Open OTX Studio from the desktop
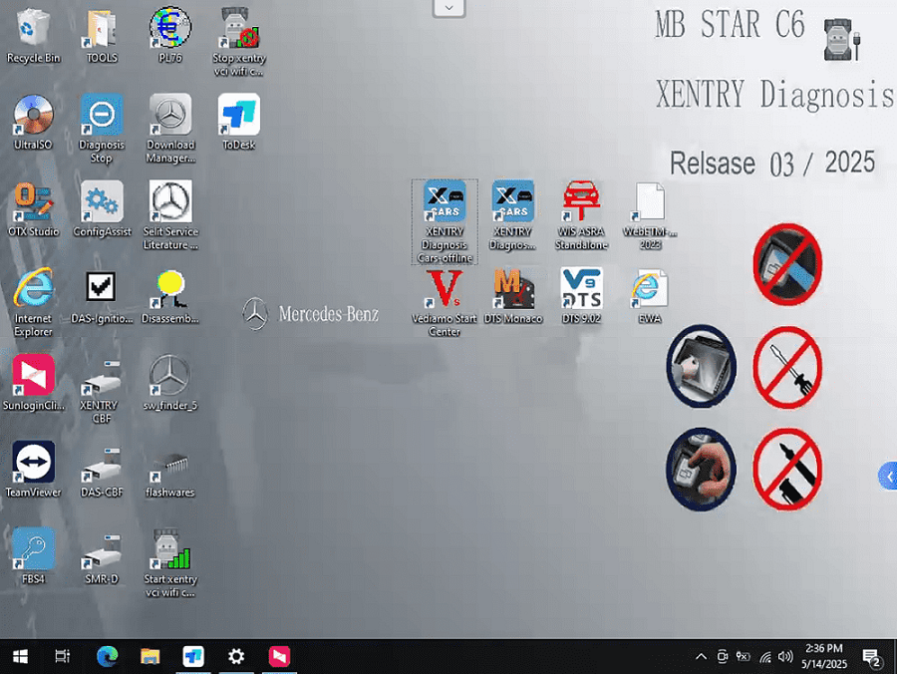This screenshot has height=674, width=897. (33, 209)
